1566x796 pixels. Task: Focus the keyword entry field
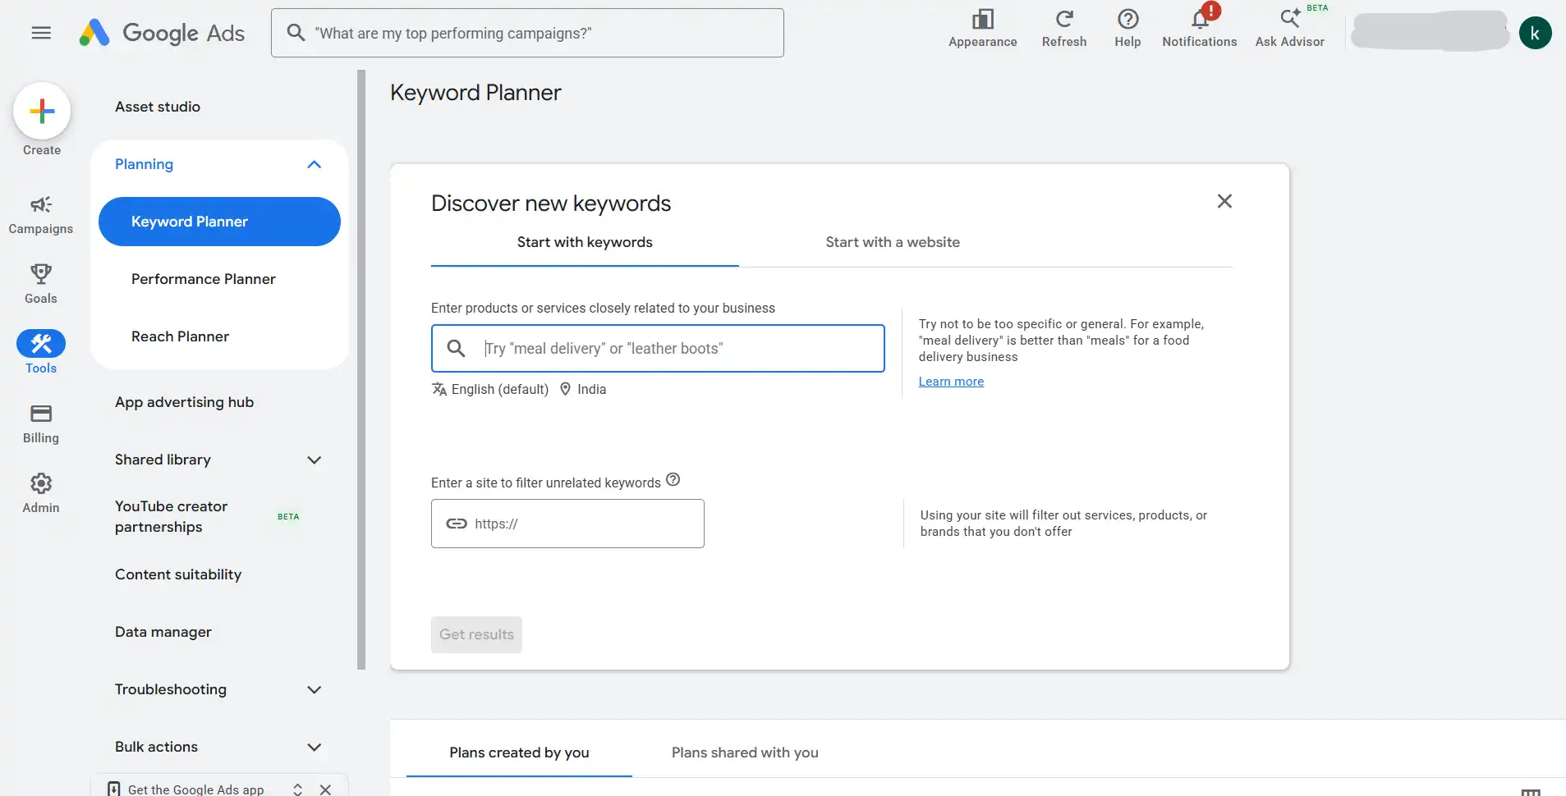point(658,348)
